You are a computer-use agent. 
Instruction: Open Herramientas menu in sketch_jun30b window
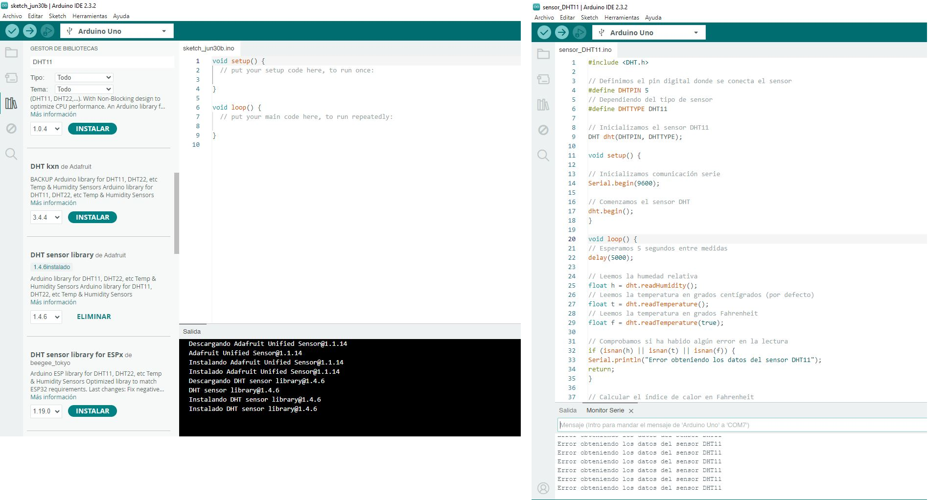coord(90,16)
